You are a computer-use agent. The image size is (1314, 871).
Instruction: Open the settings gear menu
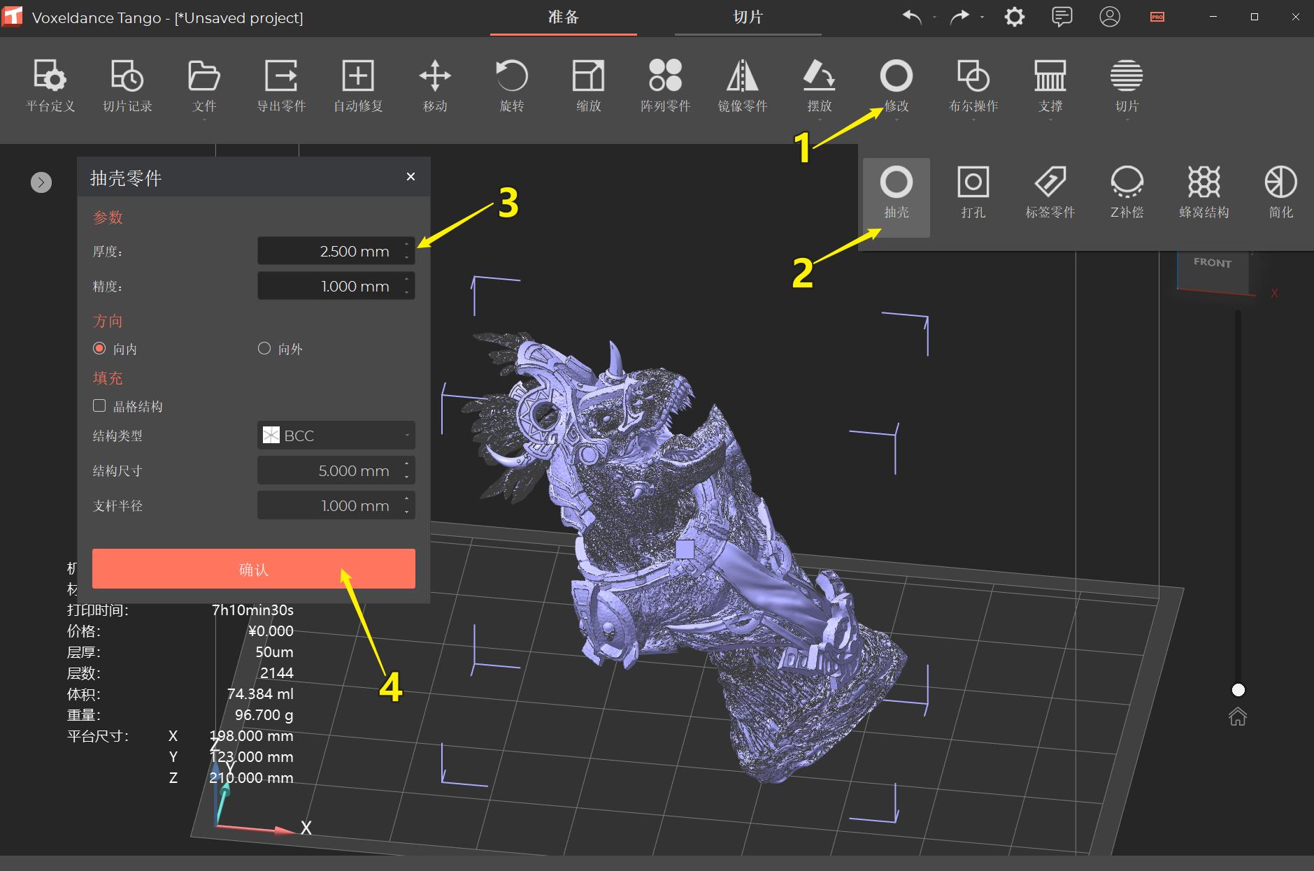click(1014, 17)
